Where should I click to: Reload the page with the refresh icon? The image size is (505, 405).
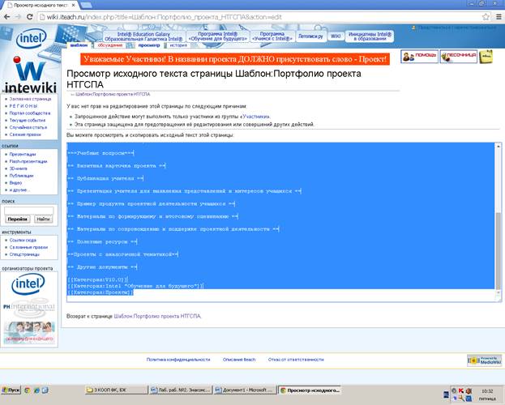point(30,17)
